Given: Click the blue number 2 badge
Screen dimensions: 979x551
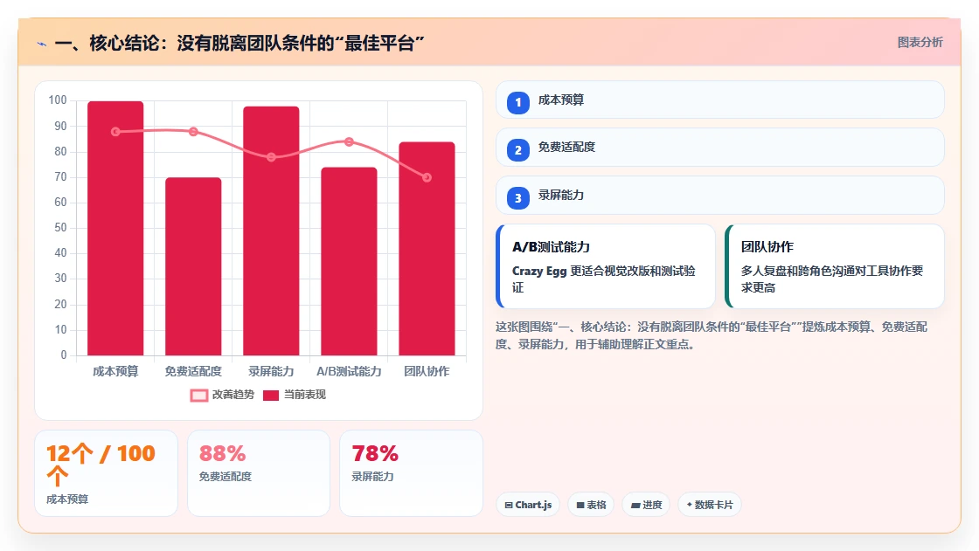Looking at the screenshot, I should point(518,150).
